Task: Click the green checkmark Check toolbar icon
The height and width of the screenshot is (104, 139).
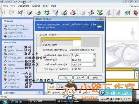Action: 128,13
